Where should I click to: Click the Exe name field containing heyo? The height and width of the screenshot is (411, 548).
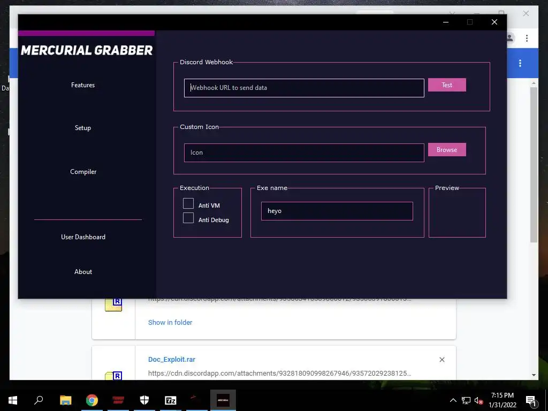tap(337, 211)
